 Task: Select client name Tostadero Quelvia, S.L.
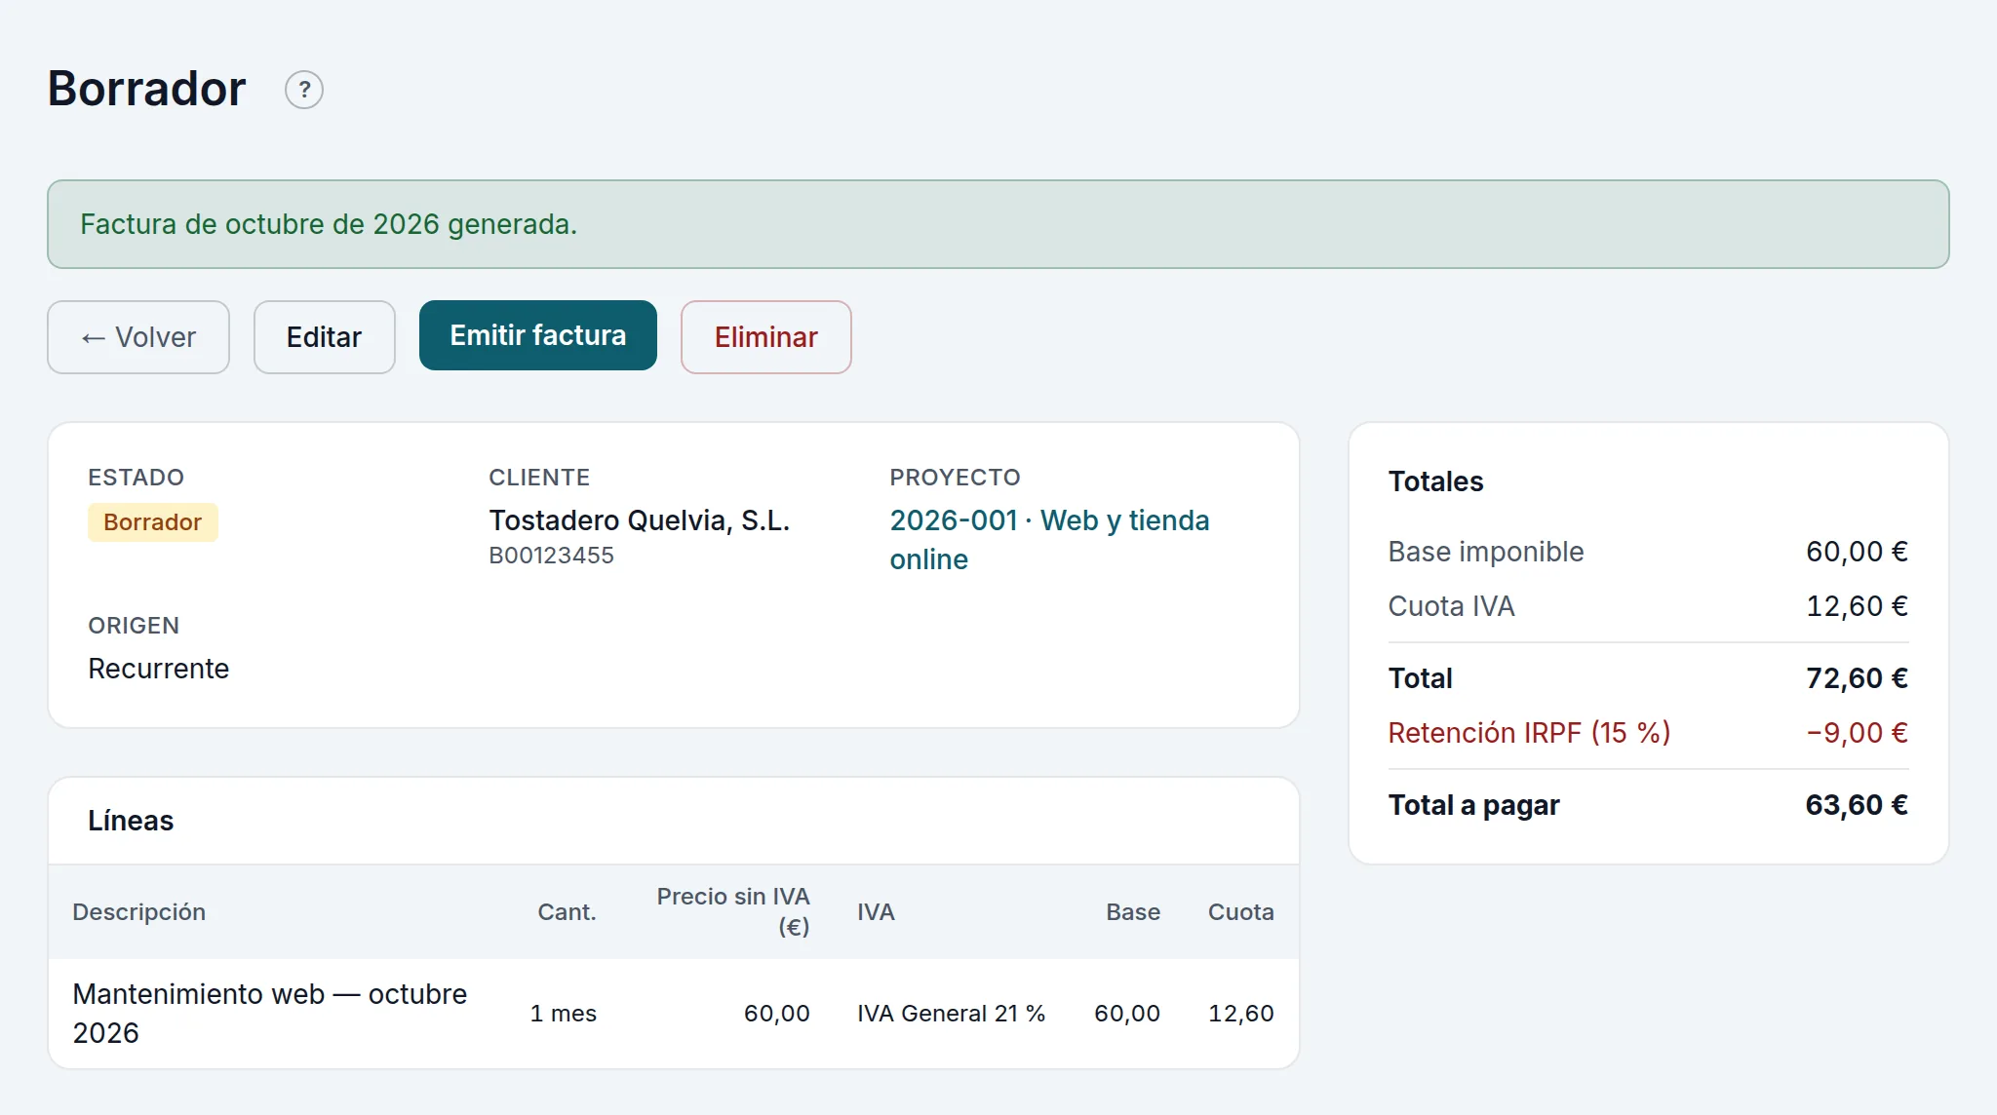(639, 520)
